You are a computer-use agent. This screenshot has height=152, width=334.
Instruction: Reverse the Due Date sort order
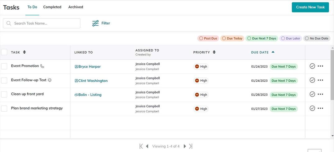click(x=273, y=52)
